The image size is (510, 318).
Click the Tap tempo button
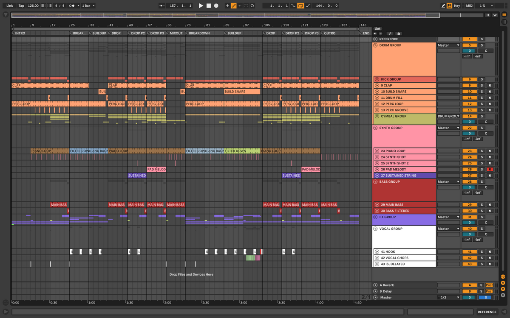21,6
